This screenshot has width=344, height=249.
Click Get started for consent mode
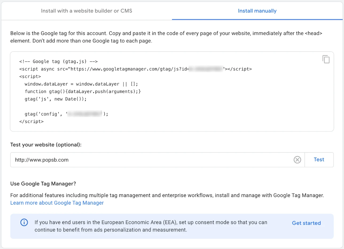pyautogui.click(x=306, y=223)
